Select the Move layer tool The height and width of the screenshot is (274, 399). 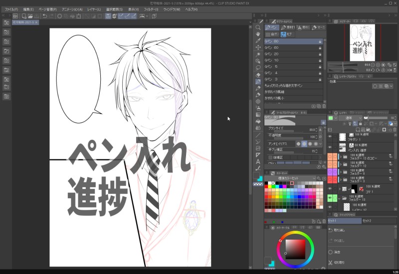[258, 47]
